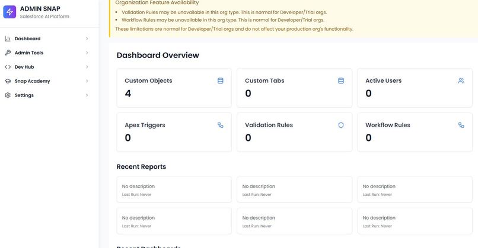Open the Dashboard sidebar item
Viewport: 478px width, 248px height.
point(47,38)
